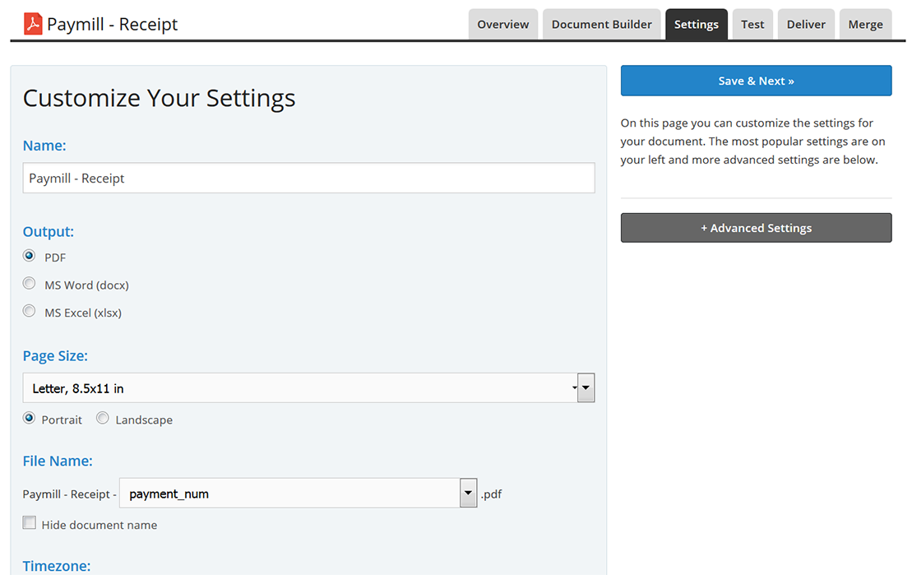Switch to the Overview tab

pyautogui.click(x=502, y=25)
